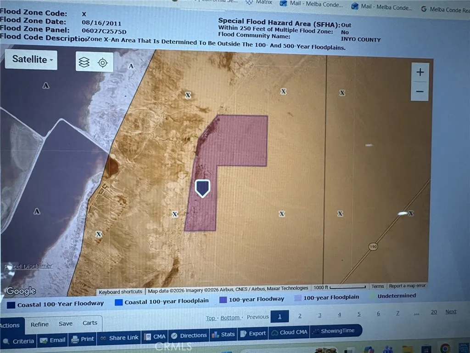This screenshot has height=353, width=470.
Task: Switch to the Save tab
Action: [x=66, y=324]
